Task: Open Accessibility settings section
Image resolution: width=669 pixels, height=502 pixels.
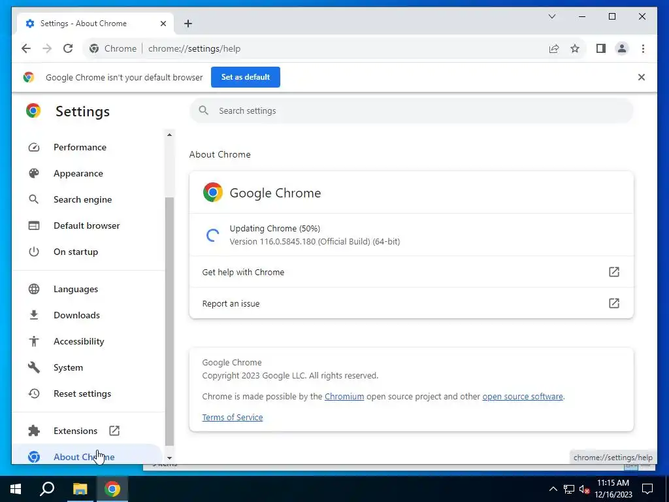Action: tap(88, 341)
